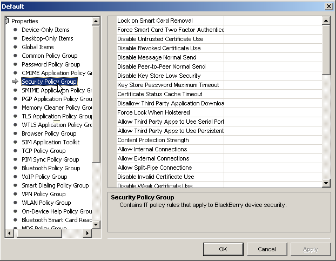
Task: Select SIM Application Toolkit
Action: coord(51,142)
